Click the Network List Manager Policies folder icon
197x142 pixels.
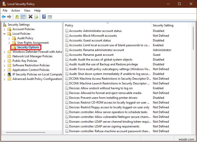9,56
